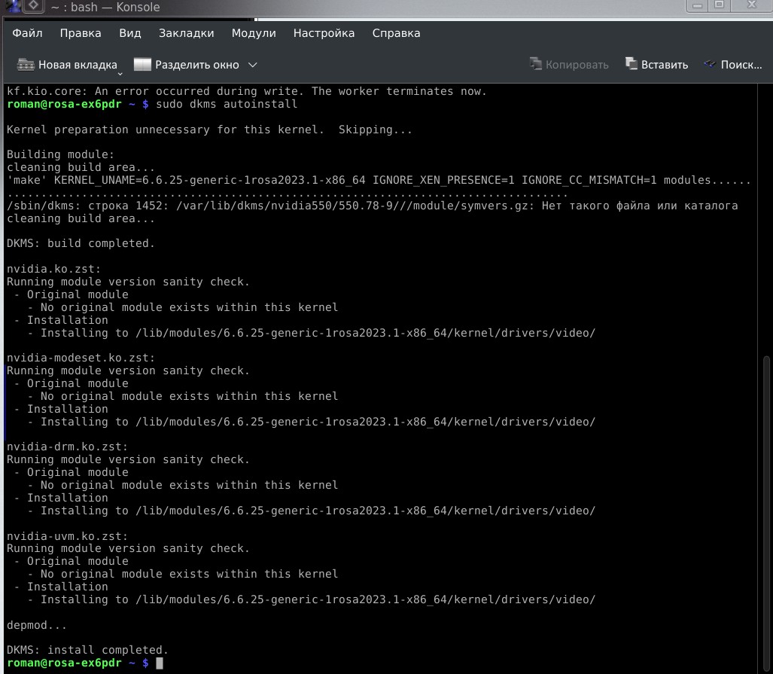Click 'Kernel preparation unnecessary for this kernel' line
The width and height of the screenshot is (773, 674).
coord(209,130)
